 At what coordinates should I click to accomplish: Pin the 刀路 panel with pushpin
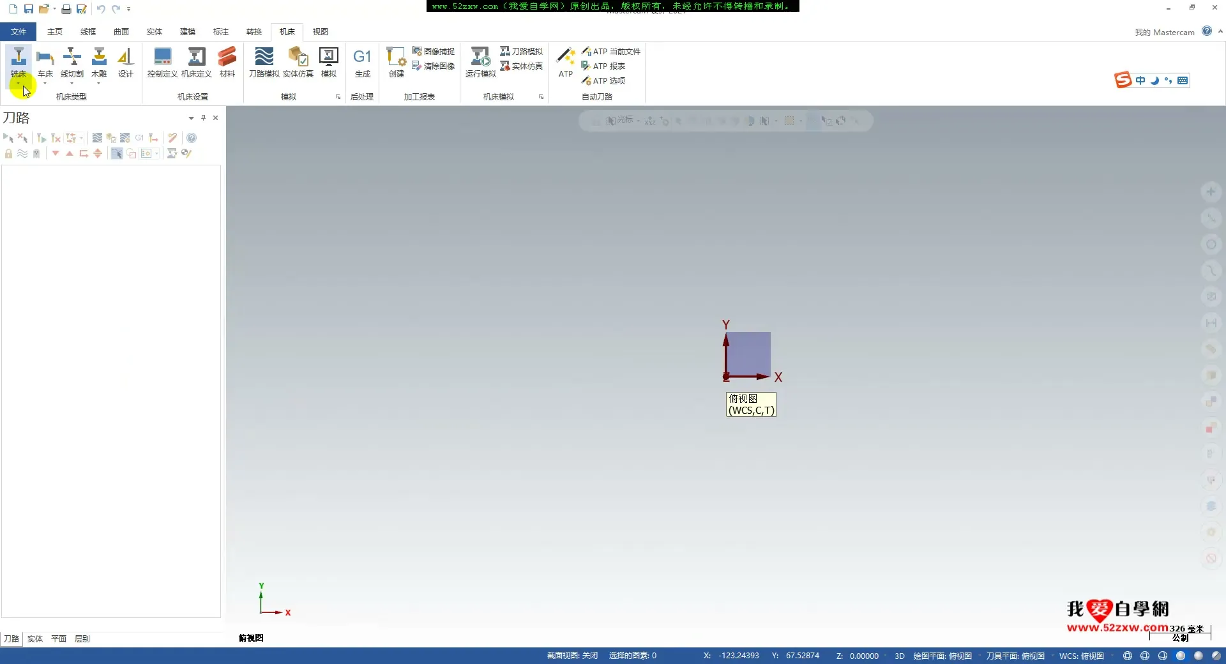[204, 117]
